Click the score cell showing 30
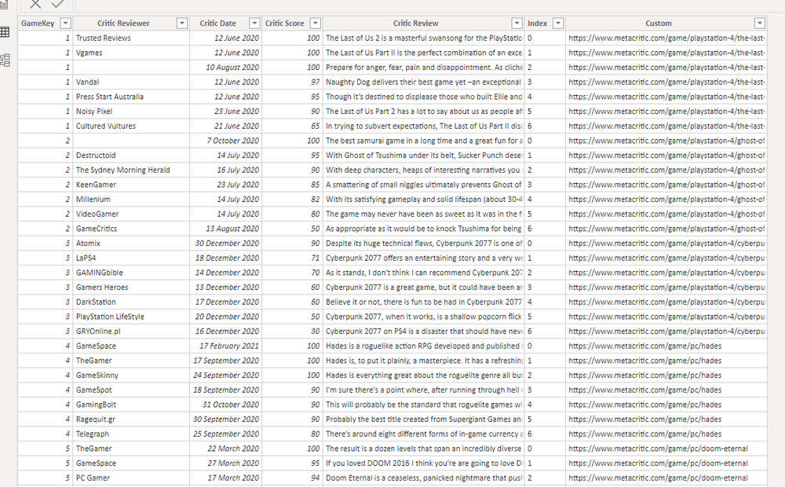Viewport: 785px width, 487px height. point(292,331)
